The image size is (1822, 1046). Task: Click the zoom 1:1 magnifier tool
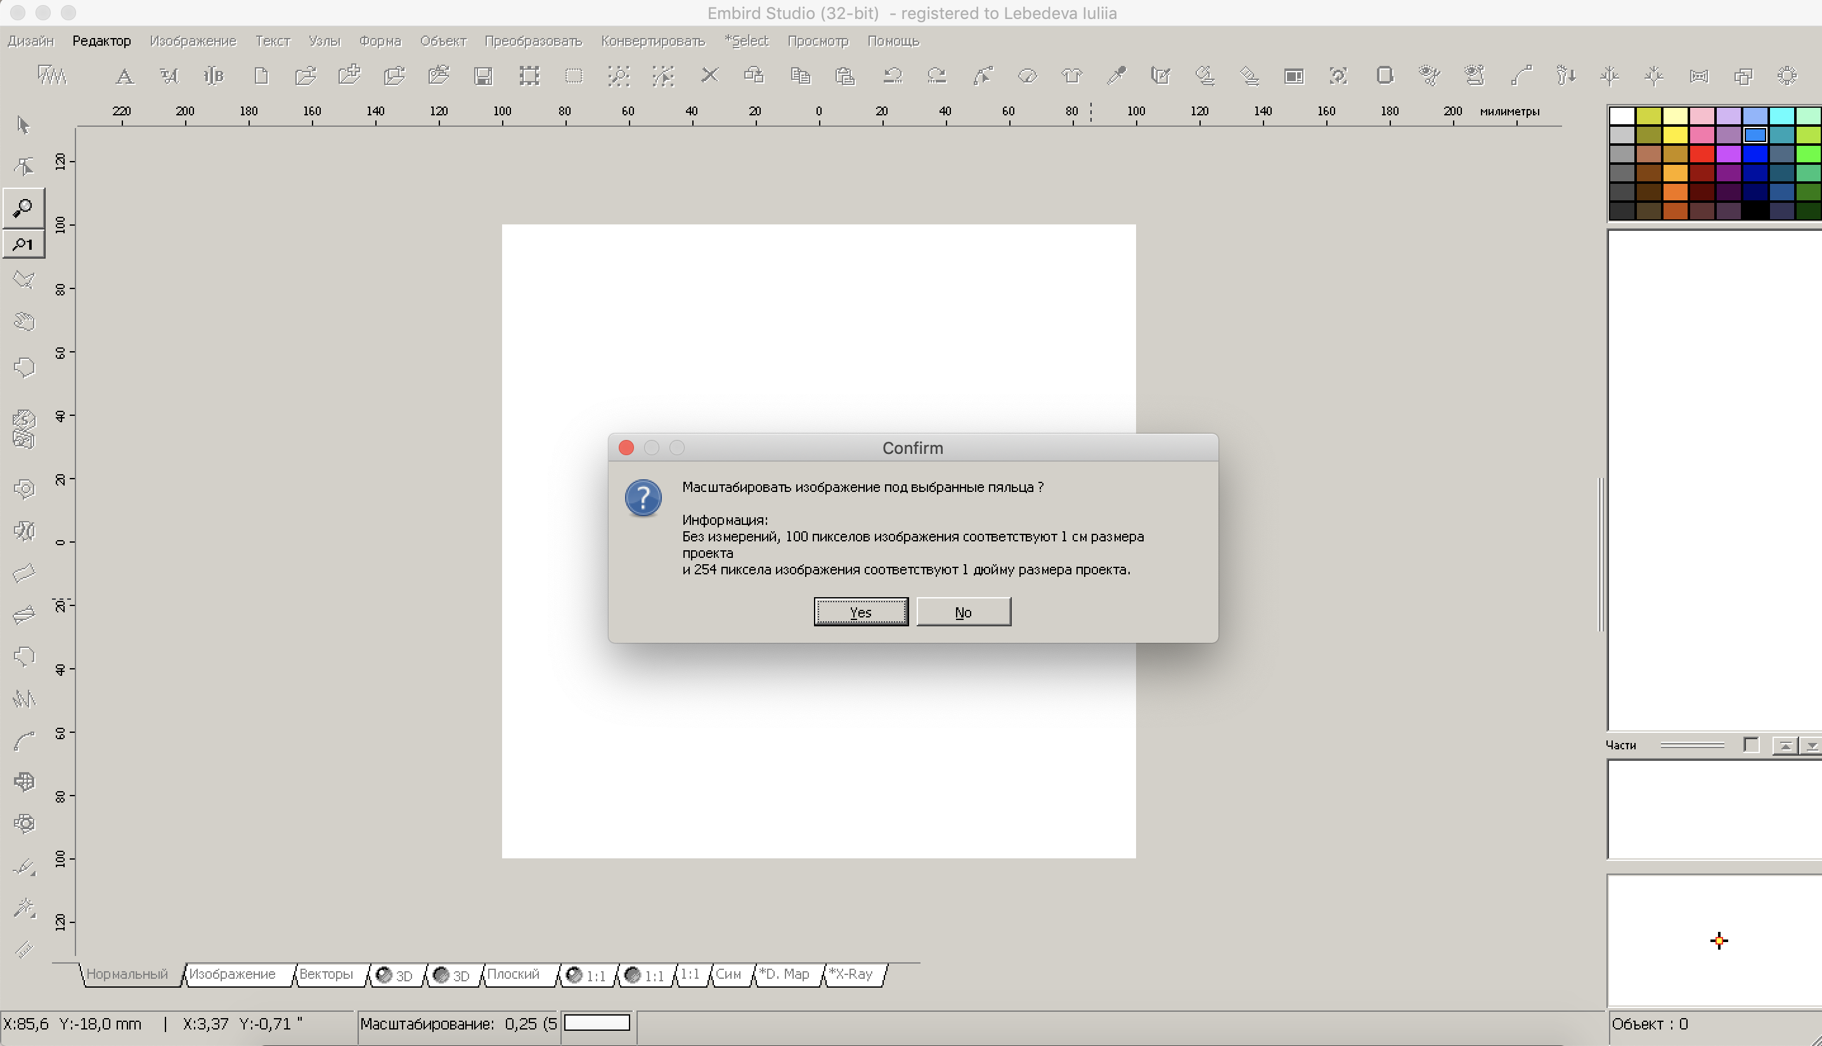23,245
